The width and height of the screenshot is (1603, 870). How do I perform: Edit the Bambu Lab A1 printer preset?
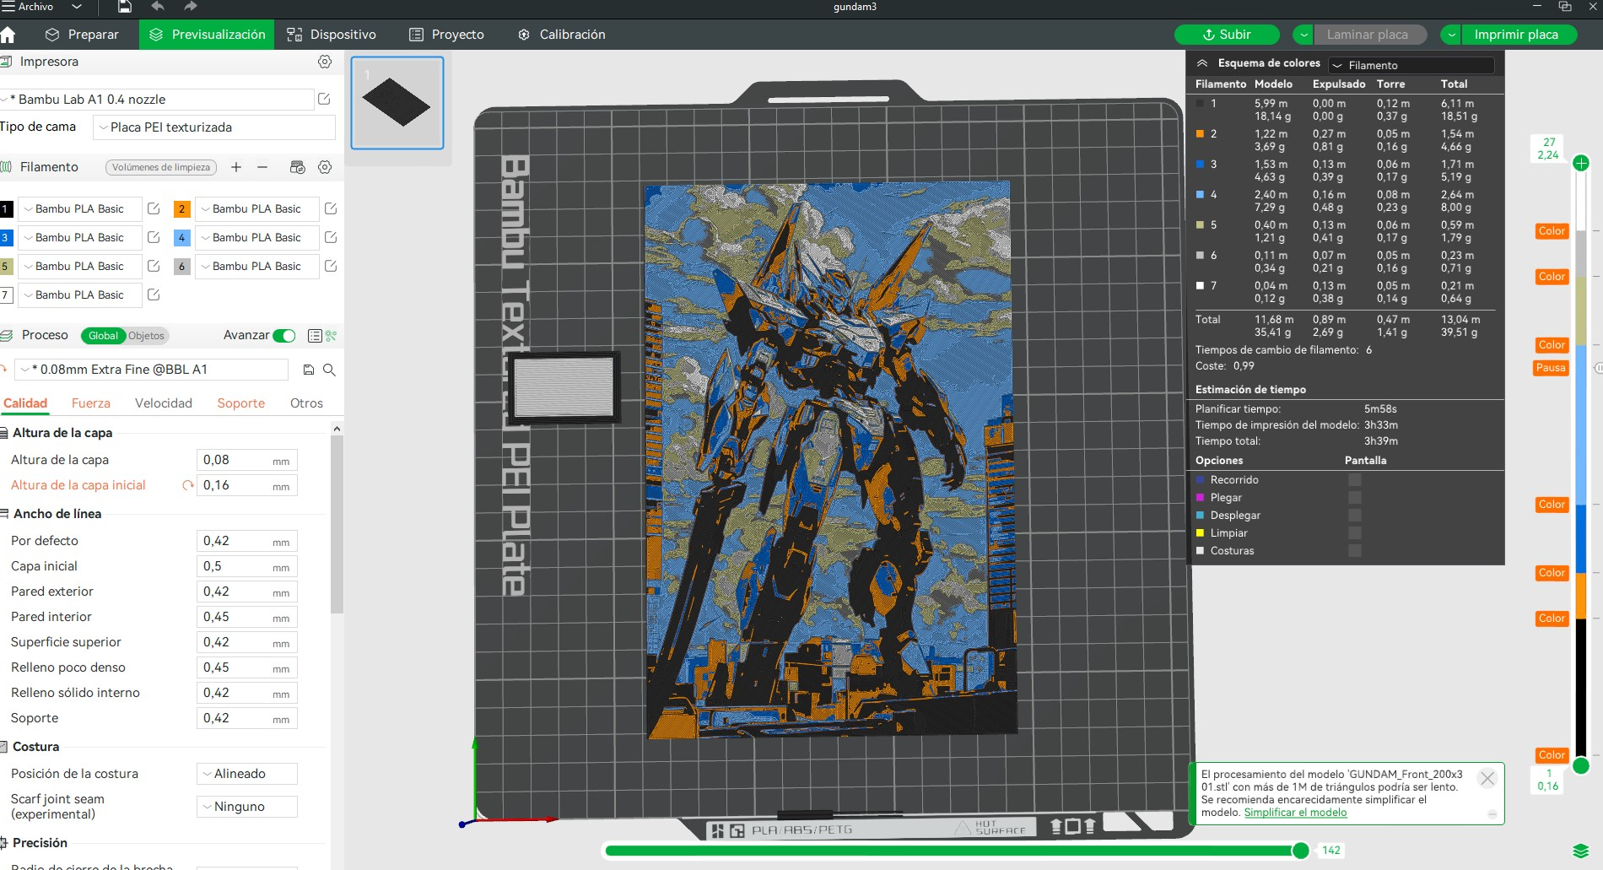tap(324, 100)
